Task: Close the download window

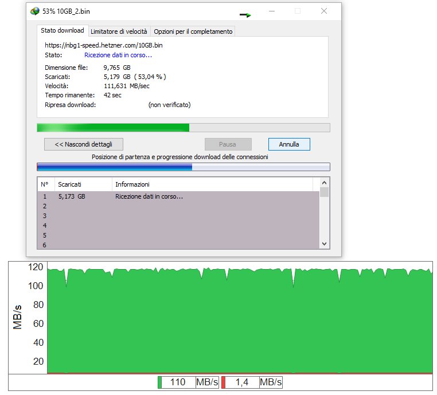Action: (x=324, y=11)
